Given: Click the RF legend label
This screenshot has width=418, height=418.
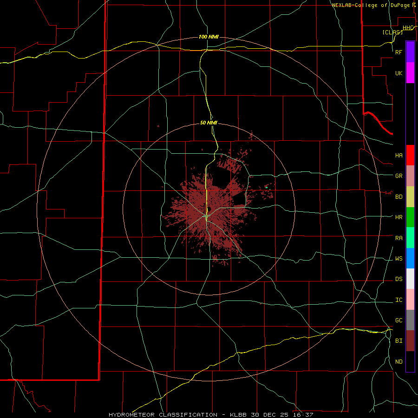Looking at the screenshot, I should (x=398, y=52).
